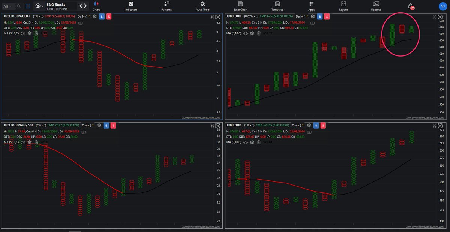
Task: Delete MA indicator on JUBLFOOD/Nifty 500 chart
Action: point(36,142)
